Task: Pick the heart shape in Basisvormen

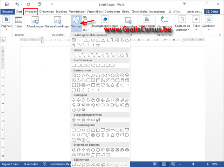Action: 103,85
